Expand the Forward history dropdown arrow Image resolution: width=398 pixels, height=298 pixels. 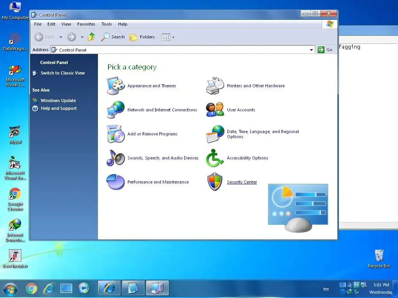(82, 37)
